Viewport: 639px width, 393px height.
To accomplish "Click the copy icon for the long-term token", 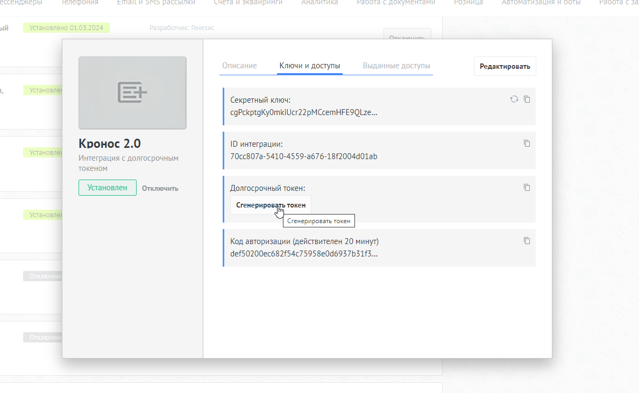I will click(x=527, y=188).
